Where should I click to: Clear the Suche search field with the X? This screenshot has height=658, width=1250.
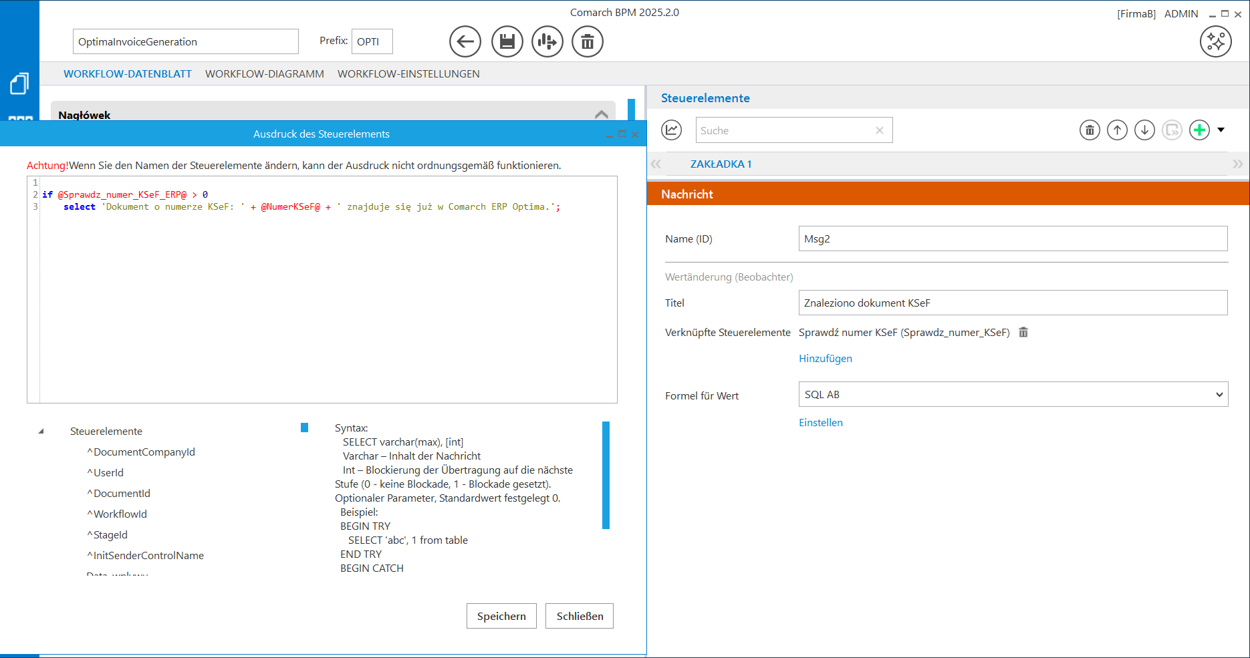pos(880,130)
